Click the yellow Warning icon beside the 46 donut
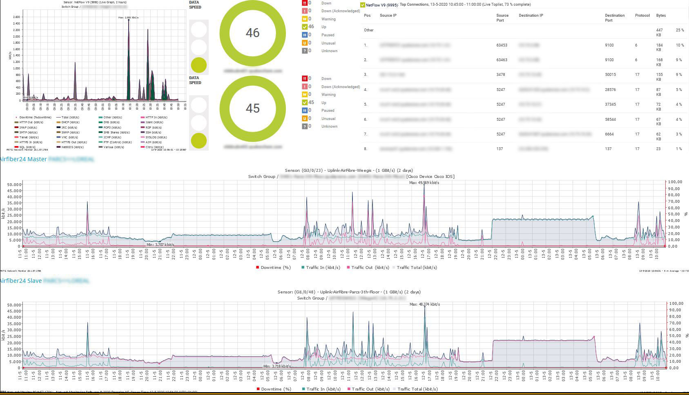689x395 pixels. [x=304, y=19]
